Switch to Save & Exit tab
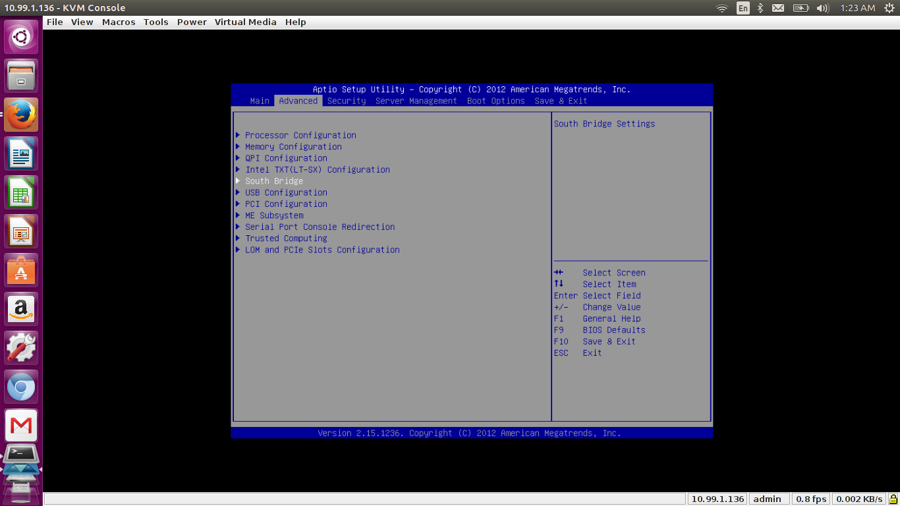 tap(561, 101)
